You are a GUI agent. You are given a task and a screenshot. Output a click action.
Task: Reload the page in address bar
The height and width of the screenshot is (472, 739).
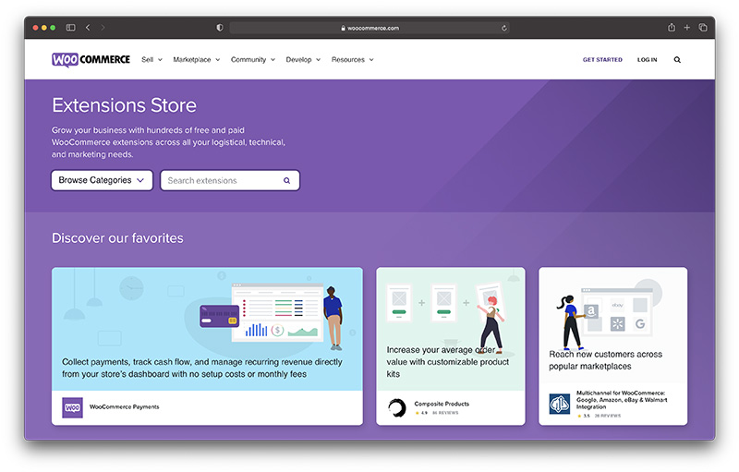[504, 28]
